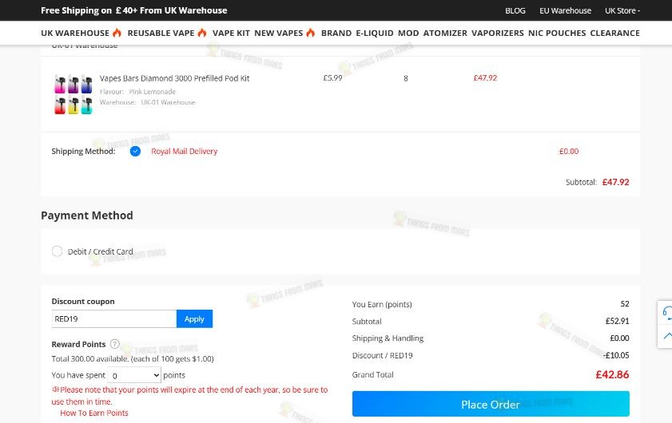
Task: Focus the discount coupon input field
Action: coord(114,319)
